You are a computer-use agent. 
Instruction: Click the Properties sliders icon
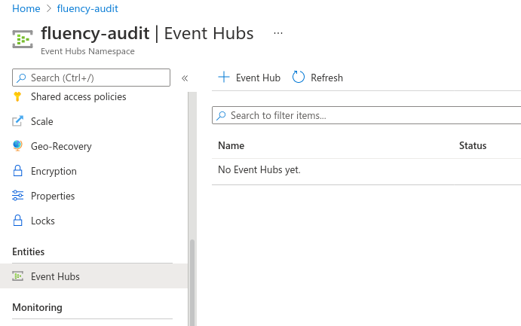(x=17, y=195)
